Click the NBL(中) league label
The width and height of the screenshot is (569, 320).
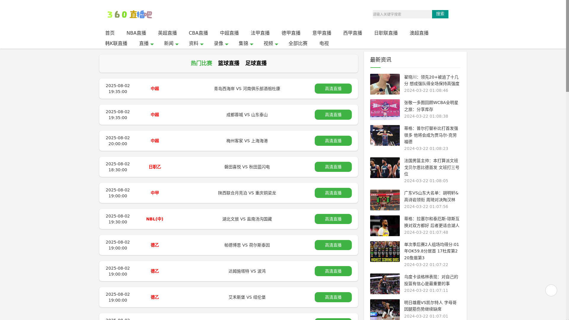coord(155,219)
